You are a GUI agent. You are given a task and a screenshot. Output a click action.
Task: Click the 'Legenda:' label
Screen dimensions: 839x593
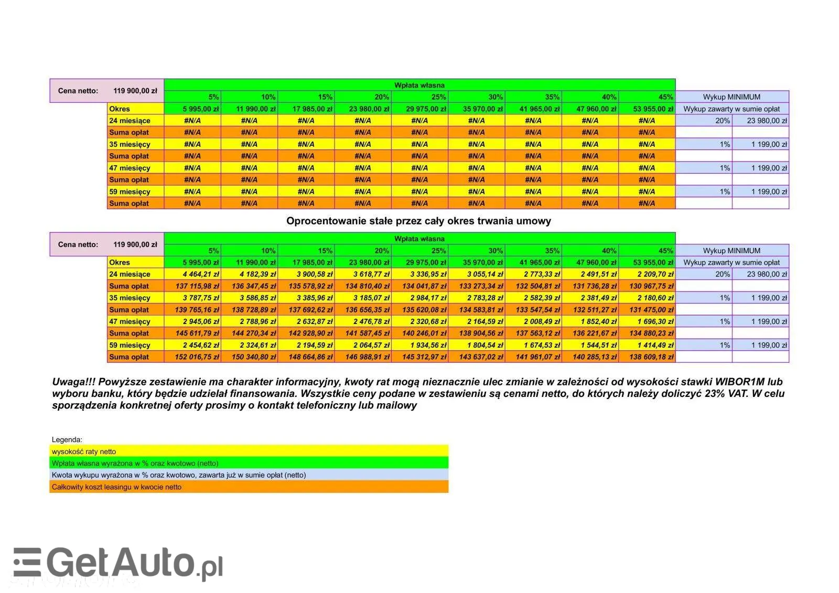[67, 440]
